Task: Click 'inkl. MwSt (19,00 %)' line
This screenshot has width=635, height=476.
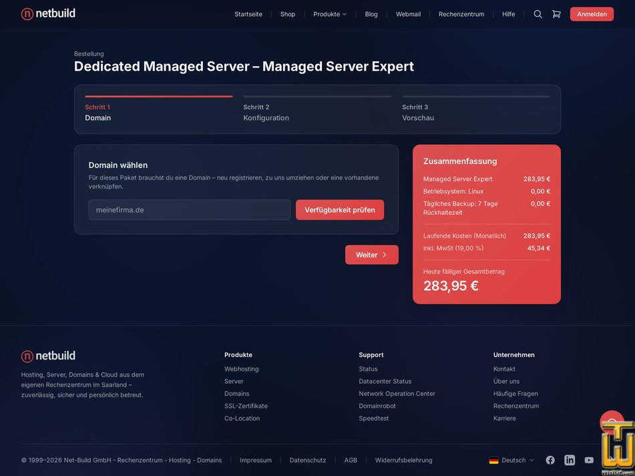Action: [486, 248]
